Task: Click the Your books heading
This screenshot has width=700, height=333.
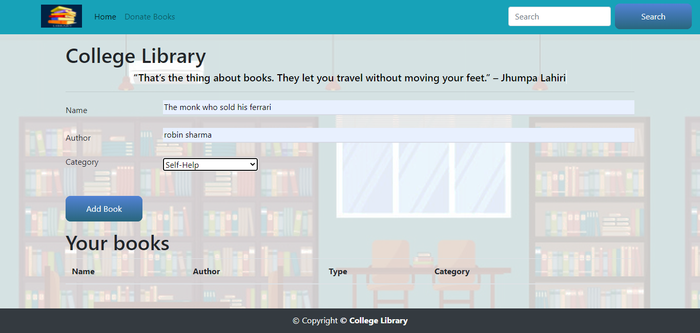Action: point(117,243)
